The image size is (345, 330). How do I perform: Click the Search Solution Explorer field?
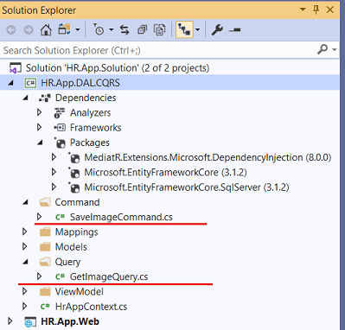(158, 50)
